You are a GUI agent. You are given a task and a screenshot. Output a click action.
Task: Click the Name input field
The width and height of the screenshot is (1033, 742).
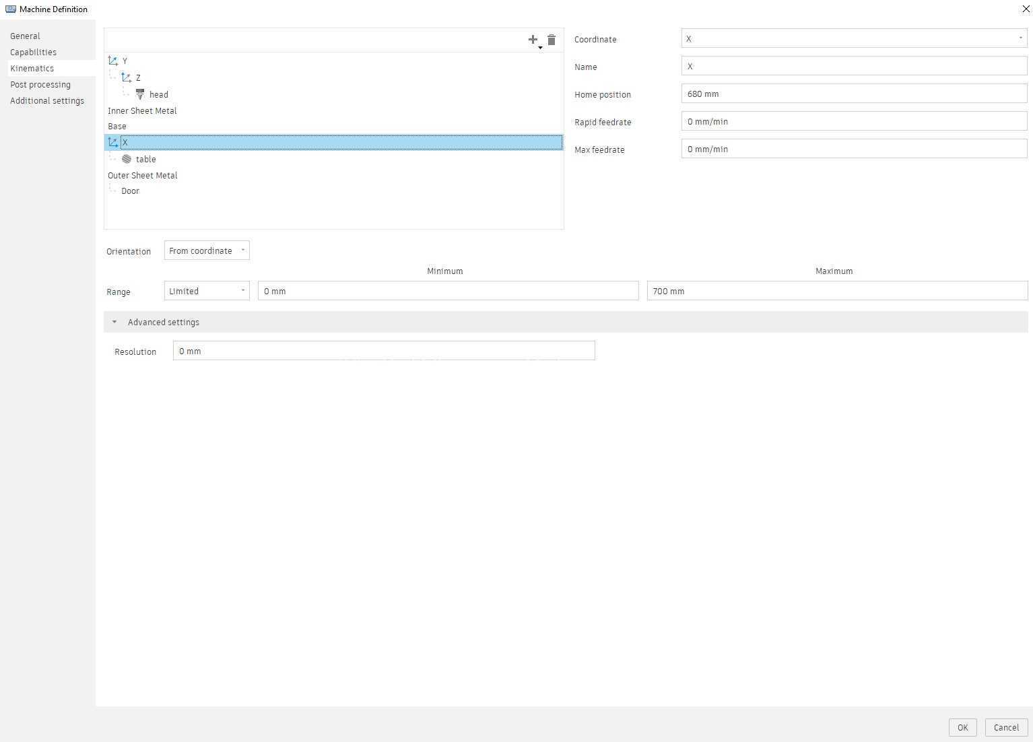click(x=854, y=66)
